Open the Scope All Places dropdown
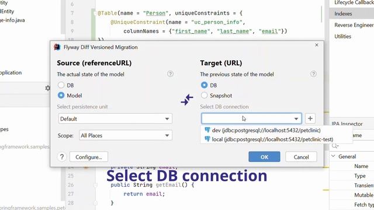 (x=126, y=135)
